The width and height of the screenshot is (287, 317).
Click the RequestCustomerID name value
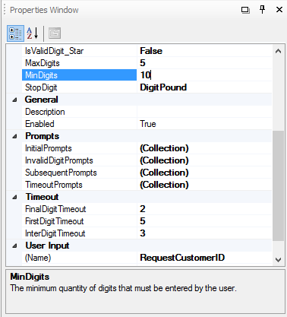[x=182, y=258]
